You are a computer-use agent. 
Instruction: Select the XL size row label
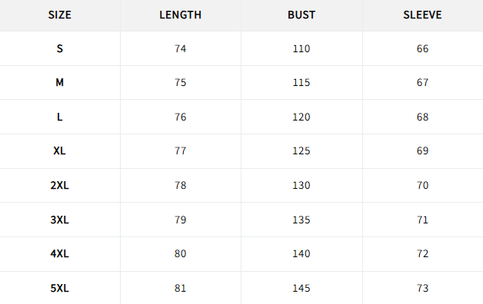[59, 150]
